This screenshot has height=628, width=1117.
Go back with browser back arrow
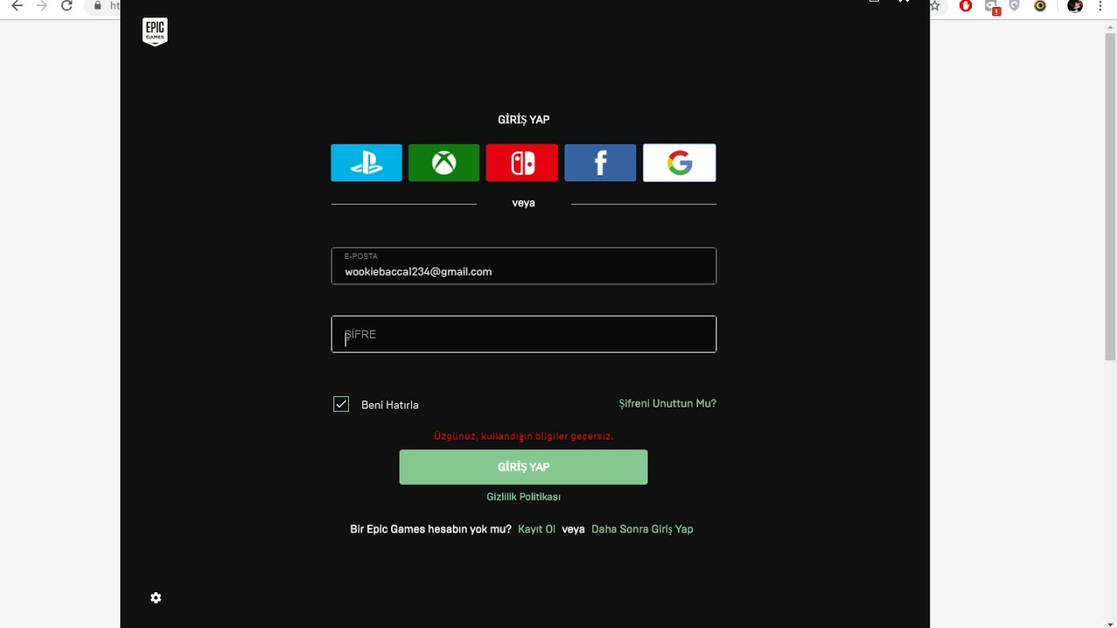17,6
